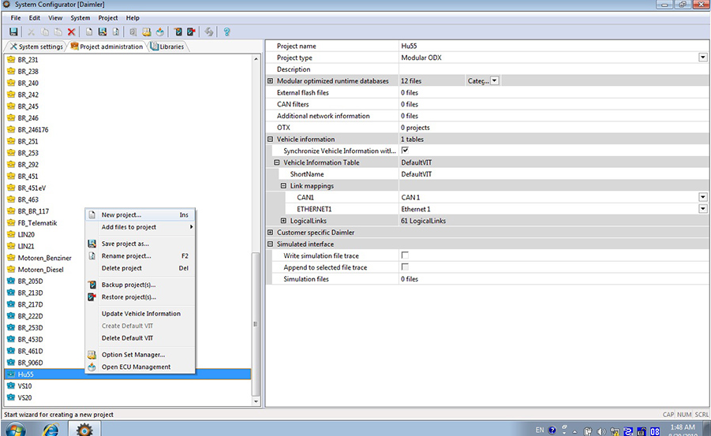Click the Save project as toolbar icon
This screenshot has width=711, height=436.
point(103,32)
